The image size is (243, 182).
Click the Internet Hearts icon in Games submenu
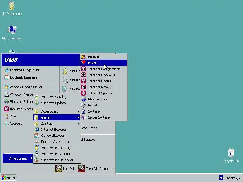[x=84, y=81]
